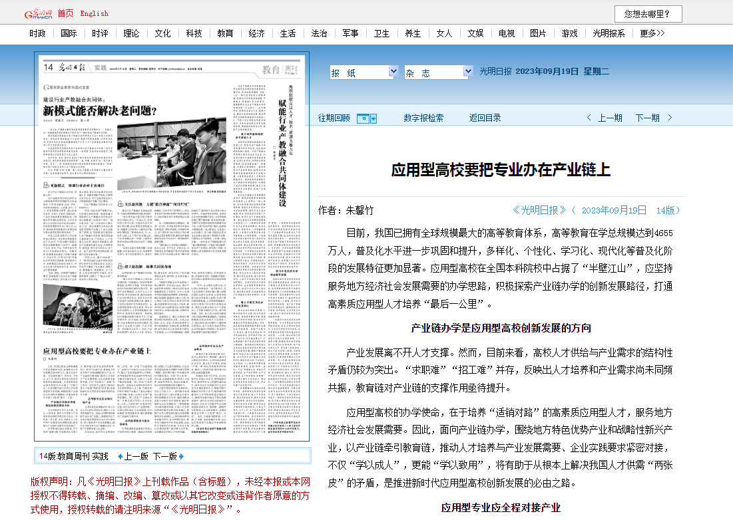Go to 下一期 next issue
733x520 pixels.
point(648,118)
